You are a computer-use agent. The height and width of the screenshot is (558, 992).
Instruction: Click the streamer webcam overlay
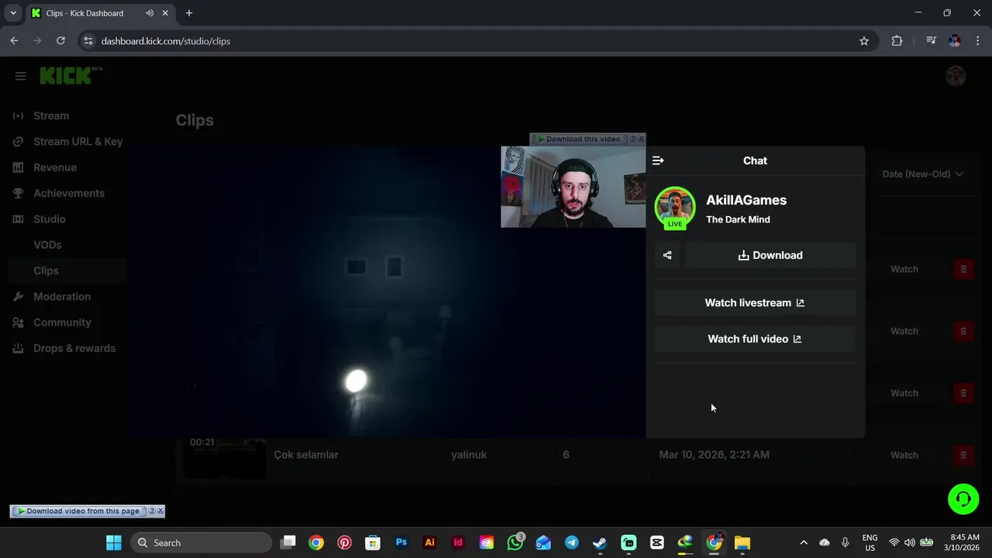click(573, 187)
